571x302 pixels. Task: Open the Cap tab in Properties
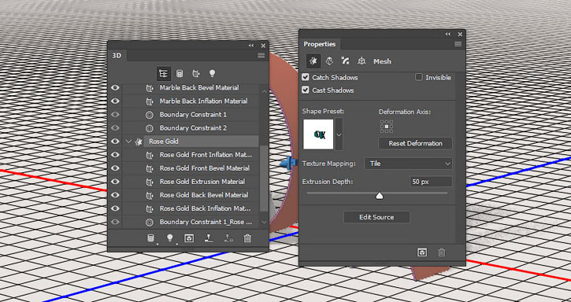click(x=345, y=61)
